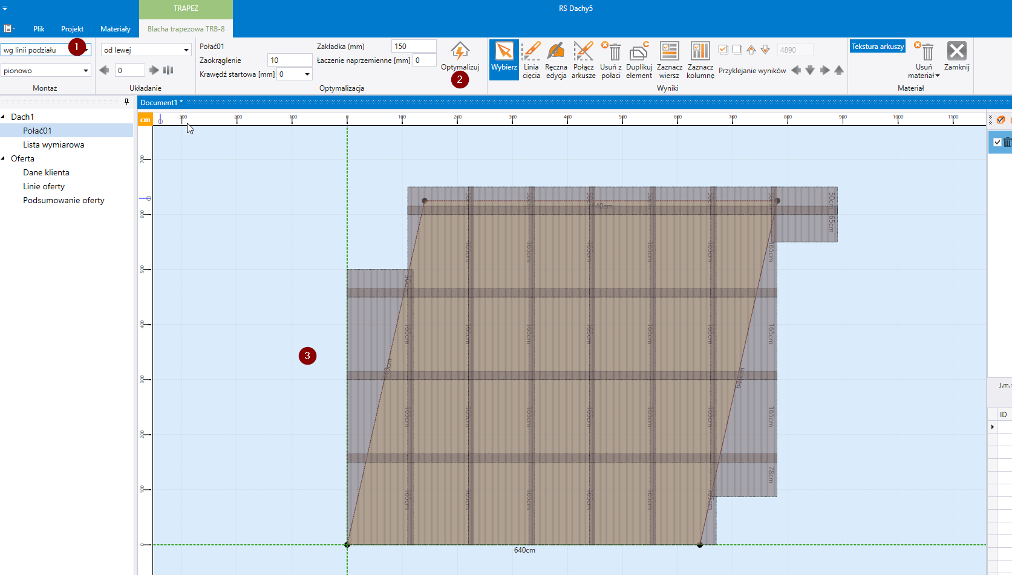Click the checked select-all checkbox icon

point(723,50)
